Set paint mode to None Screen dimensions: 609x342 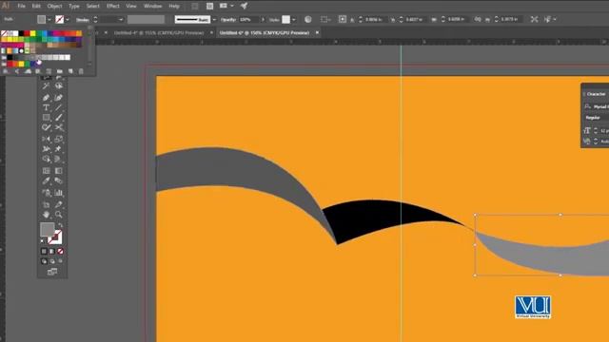(60, 251)
